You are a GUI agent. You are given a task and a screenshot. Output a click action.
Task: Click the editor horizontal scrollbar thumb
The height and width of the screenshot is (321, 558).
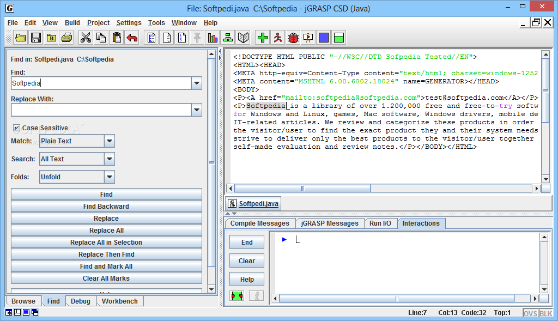[x=302, y=188]
